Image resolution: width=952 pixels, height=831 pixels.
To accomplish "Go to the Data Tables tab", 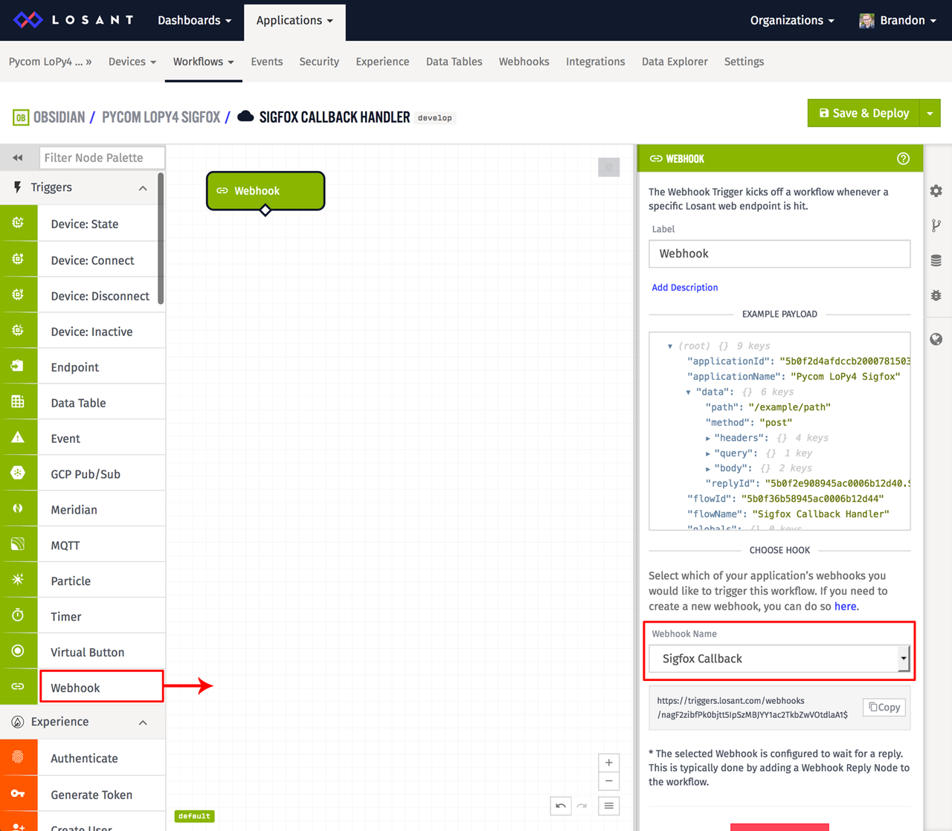I will tap(454, 62).
